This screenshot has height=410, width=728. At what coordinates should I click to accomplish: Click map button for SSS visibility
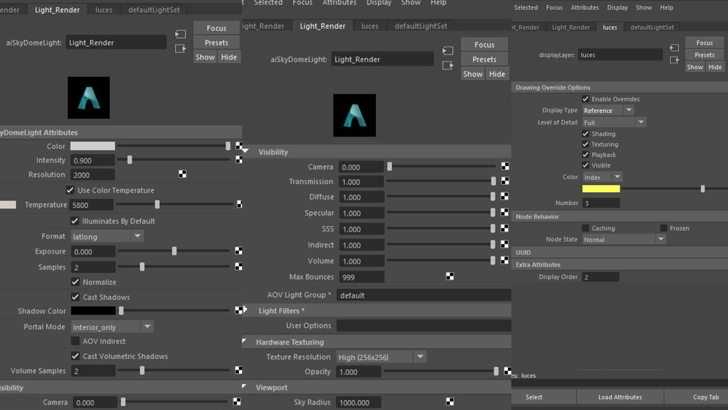(504, 228)
